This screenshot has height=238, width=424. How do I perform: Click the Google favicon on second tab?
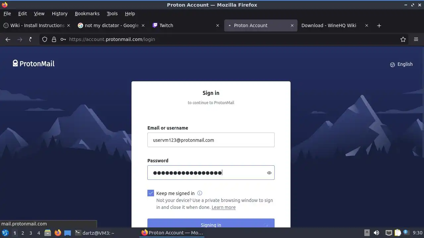80,25
